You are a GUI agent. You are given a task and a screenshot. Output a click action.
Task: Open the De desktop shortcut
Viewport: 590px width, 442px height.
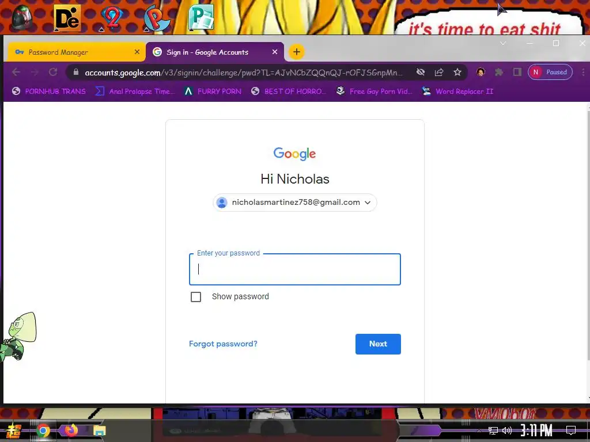[67, 17]
